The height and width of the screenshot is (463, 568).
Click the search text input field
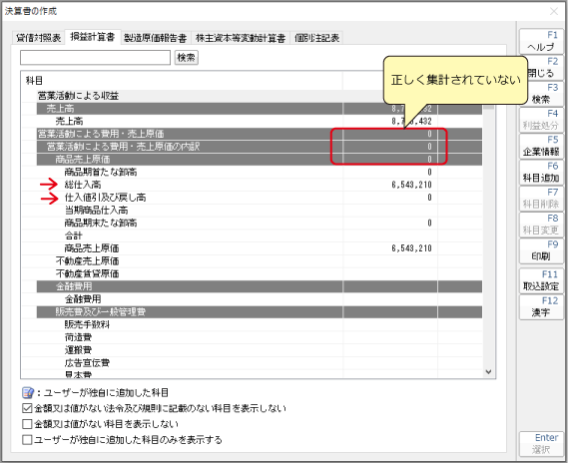(95, 58)
